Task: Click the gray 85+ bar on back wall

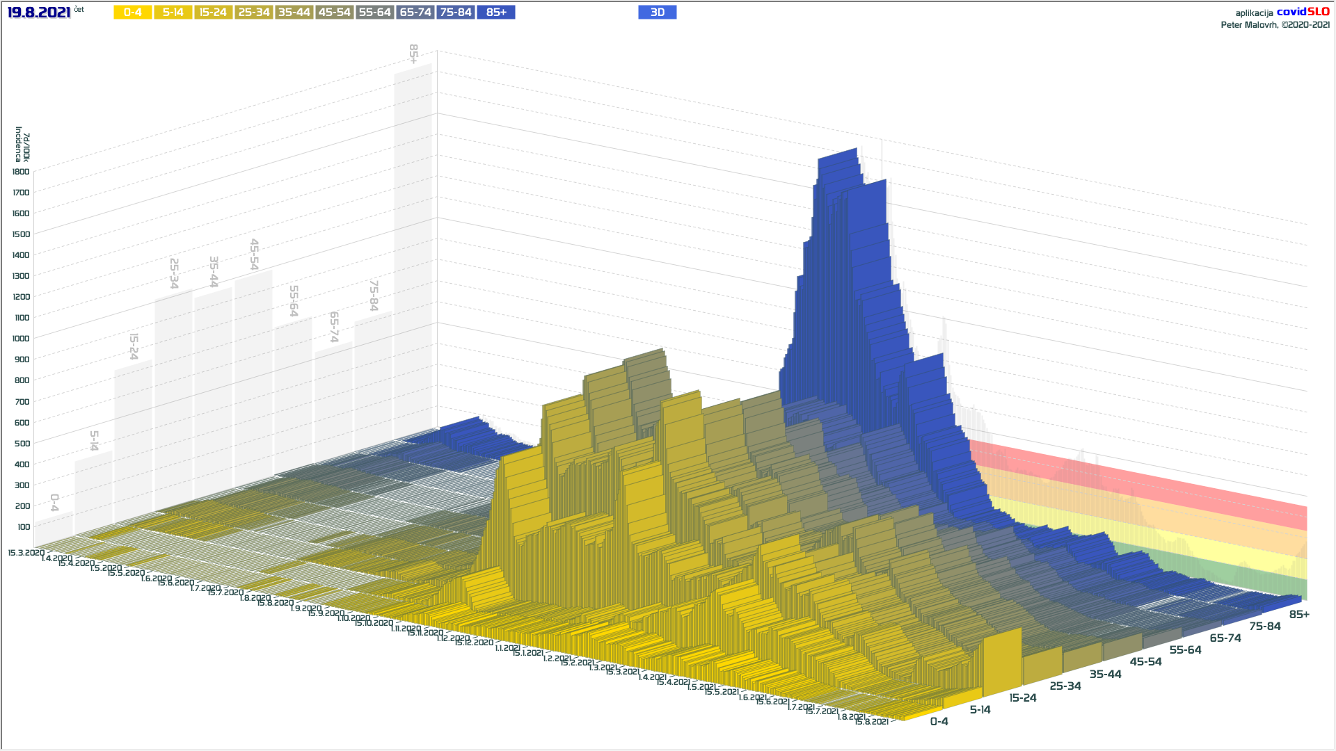Action: point(413,243)
